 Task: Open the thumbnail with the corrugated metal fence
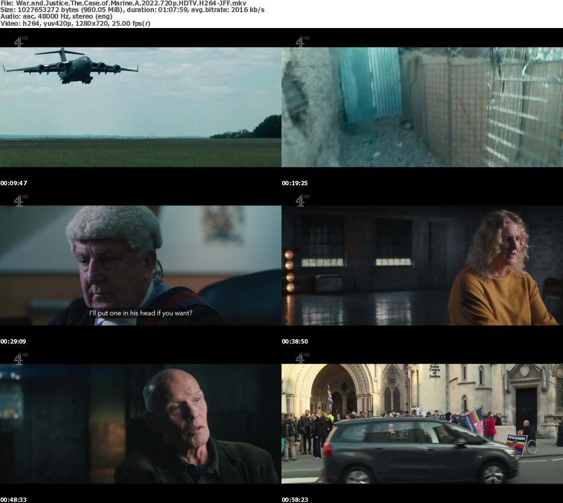[x=422, y=107]
